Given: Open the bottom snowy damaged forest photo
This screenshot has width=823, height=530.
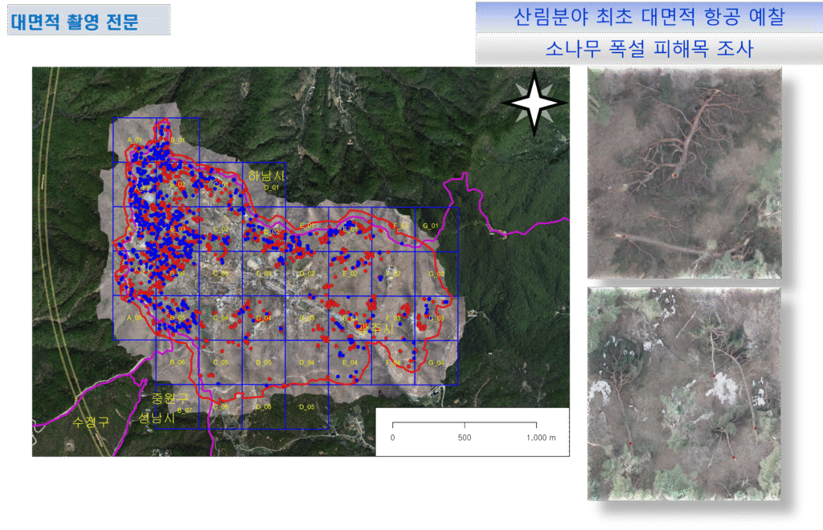Looking at the screenshot, I should [684, 393].
